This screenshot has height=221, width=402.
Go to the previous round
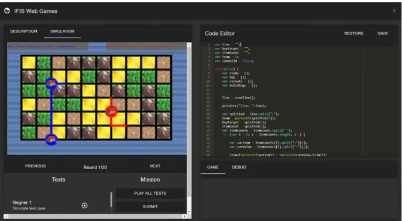click(35, 166)
